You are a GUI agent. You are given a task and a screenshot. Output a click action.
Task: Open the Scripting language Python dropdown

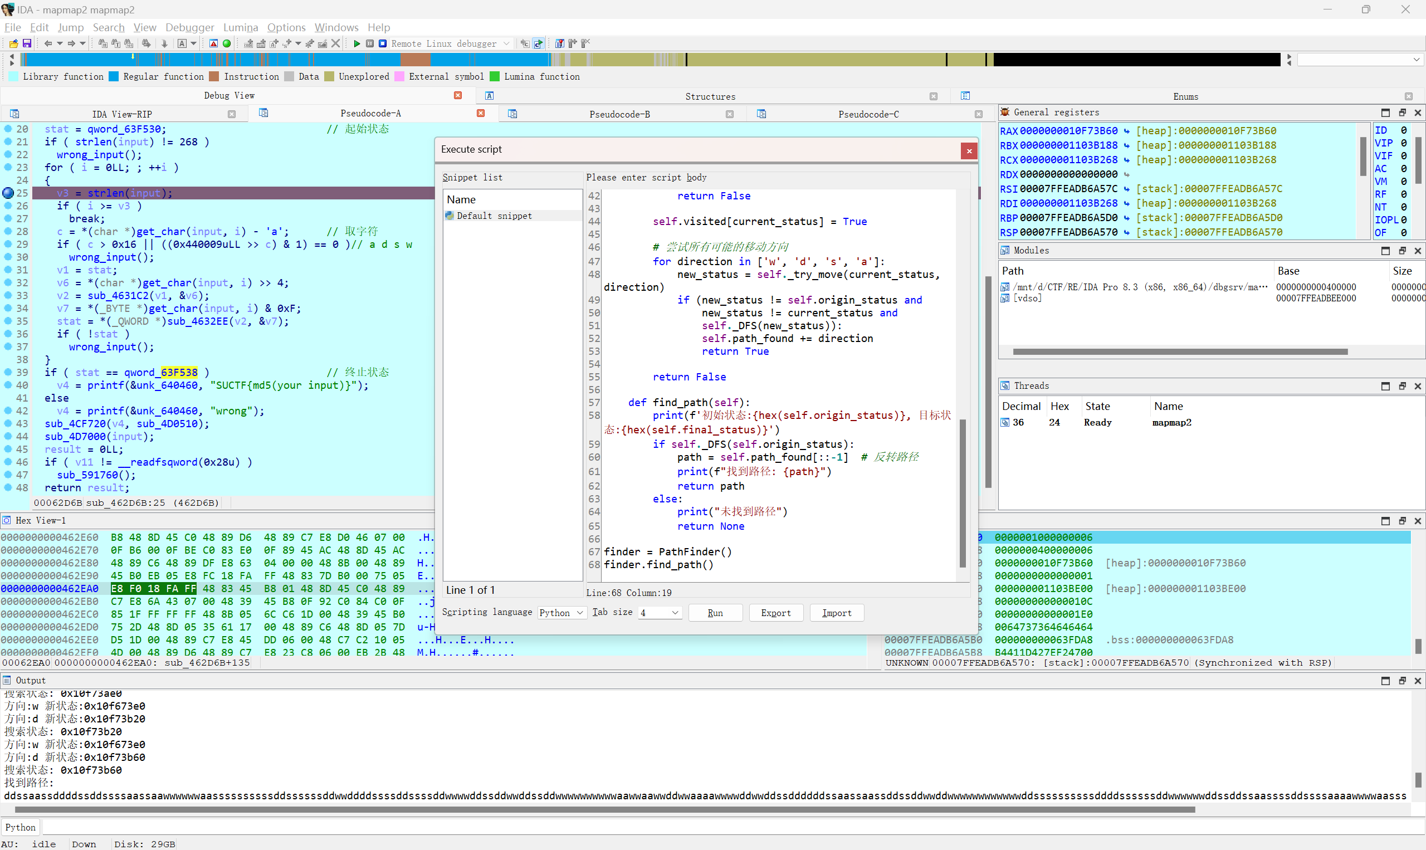click(561, 613)
